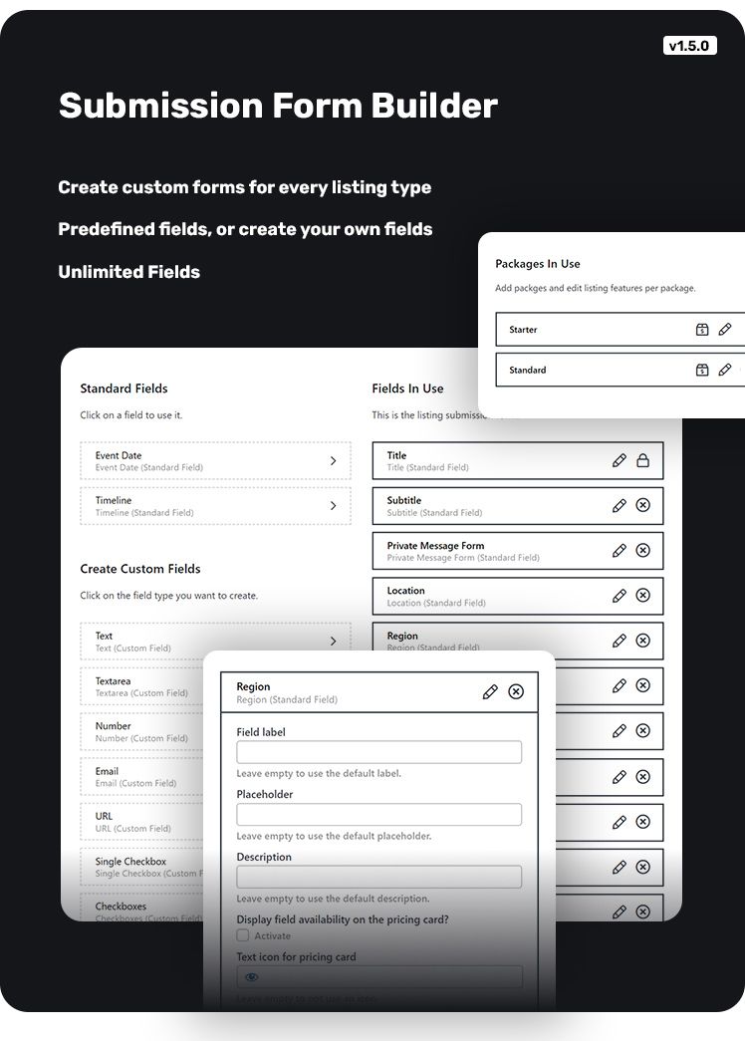Viewport: 745px width, 1041px height.
Task: Edit the Subtitle field with pencil icon
Action: click(620, 506)
